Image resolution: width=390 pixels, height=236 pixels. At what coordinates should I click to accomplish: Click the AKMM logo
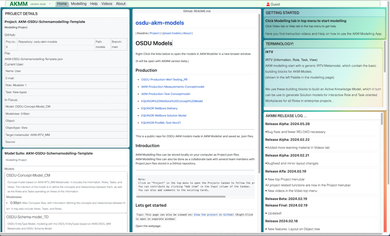tap(19, 4)
